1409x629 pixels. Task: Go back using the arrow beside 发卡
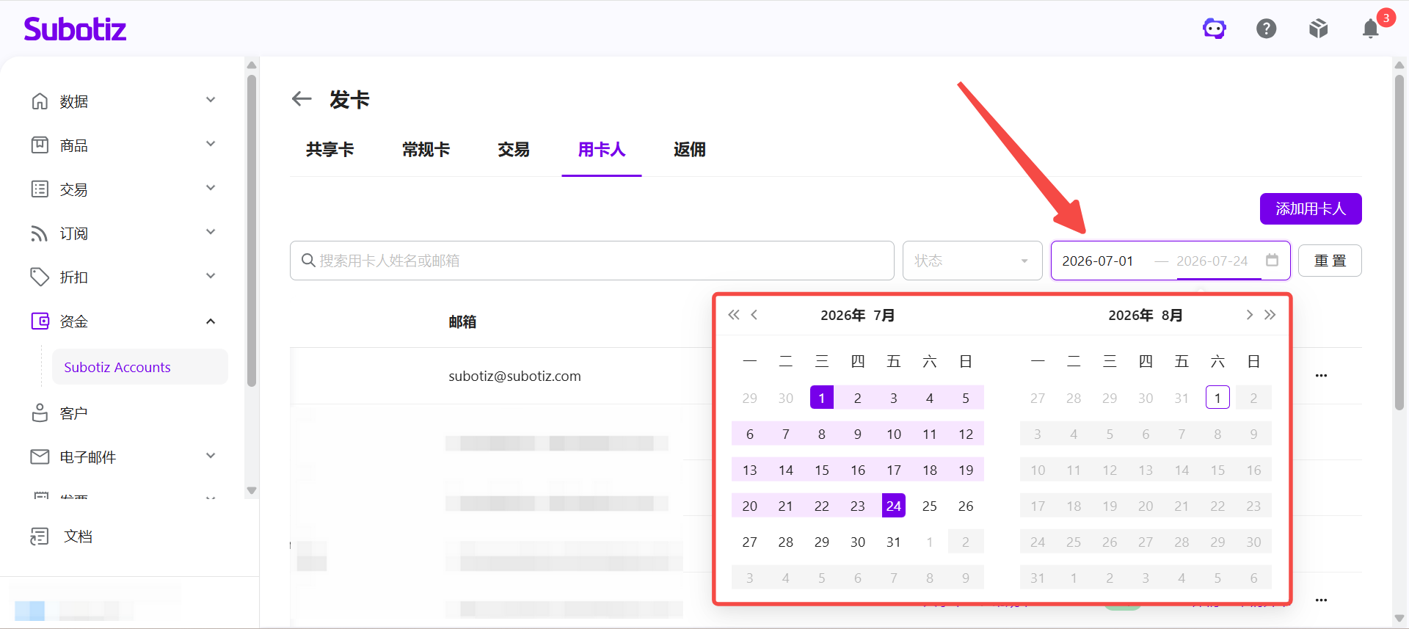pyautogui.click(x=302, y=99)
